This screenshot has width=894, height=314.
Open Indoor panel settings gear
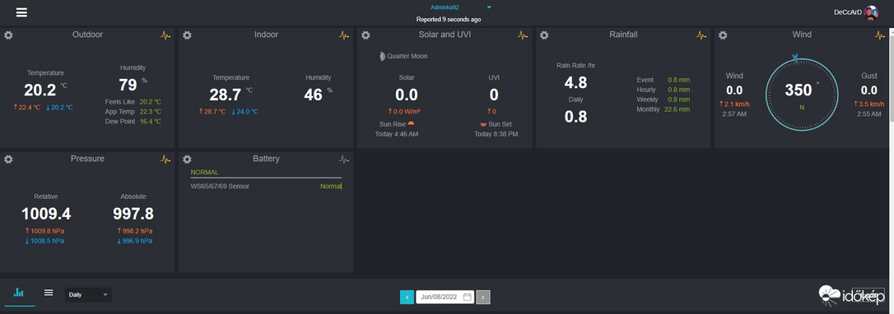click(187, 35)
